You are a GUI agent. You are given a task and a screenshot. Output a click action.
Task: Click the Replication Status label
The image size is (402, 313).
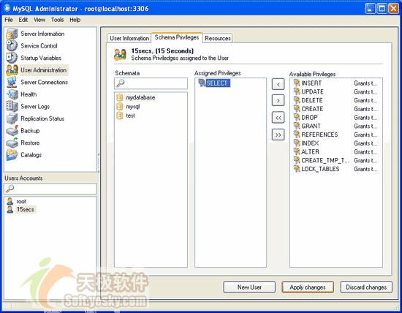click(x=42, y=118)
